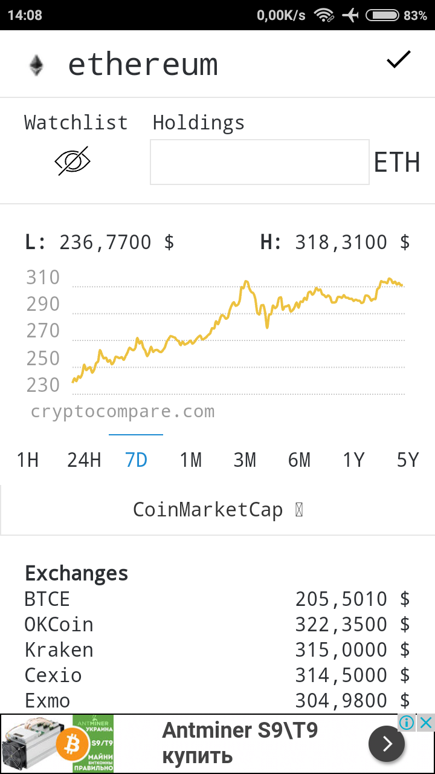
Task: Tap the ethereum coin name title
Action: (143, 64)
